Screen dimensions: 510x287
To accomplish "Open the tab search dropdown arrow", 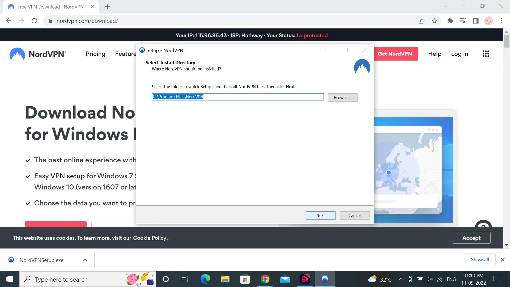I will 446,6.
